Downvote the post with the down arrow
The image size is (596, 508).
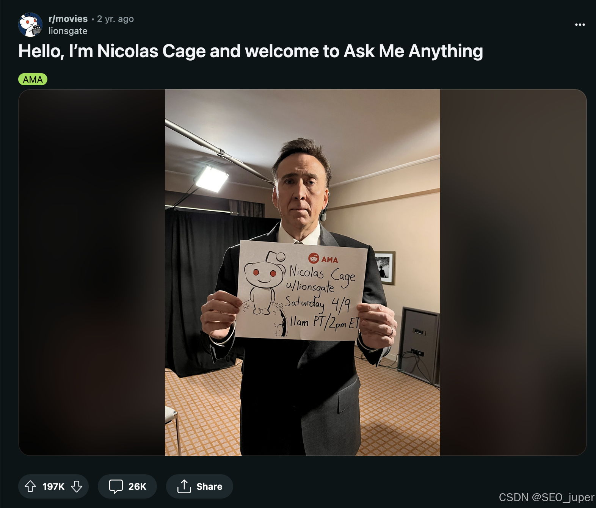[77, 486]
